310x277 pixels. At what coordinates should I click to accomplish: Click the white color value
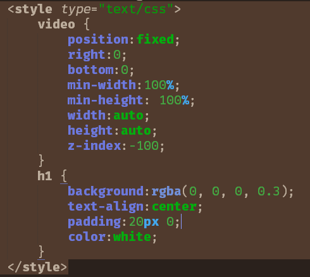(x=132, y=237)
